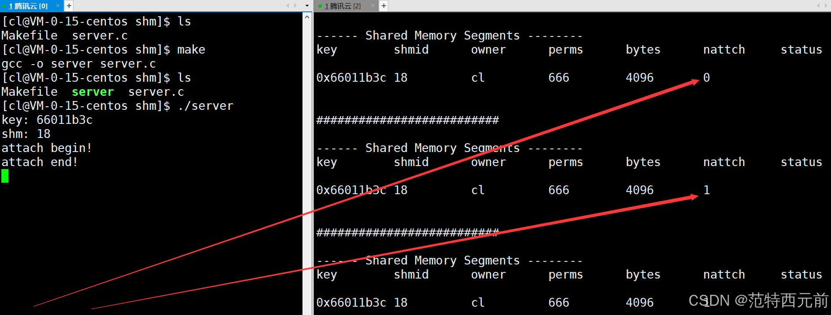This screenshot has width=831, height=315.
Task: Close the 腾讯云 [0] tab
Action: (x=58, y=6)
